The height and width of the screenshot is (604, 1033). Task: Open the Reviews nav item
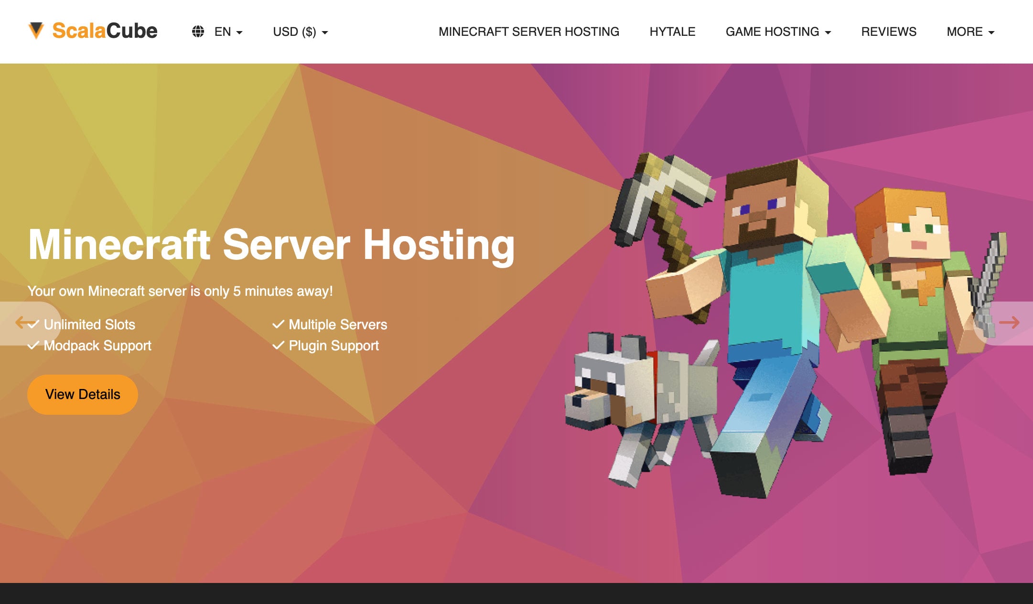889,32
